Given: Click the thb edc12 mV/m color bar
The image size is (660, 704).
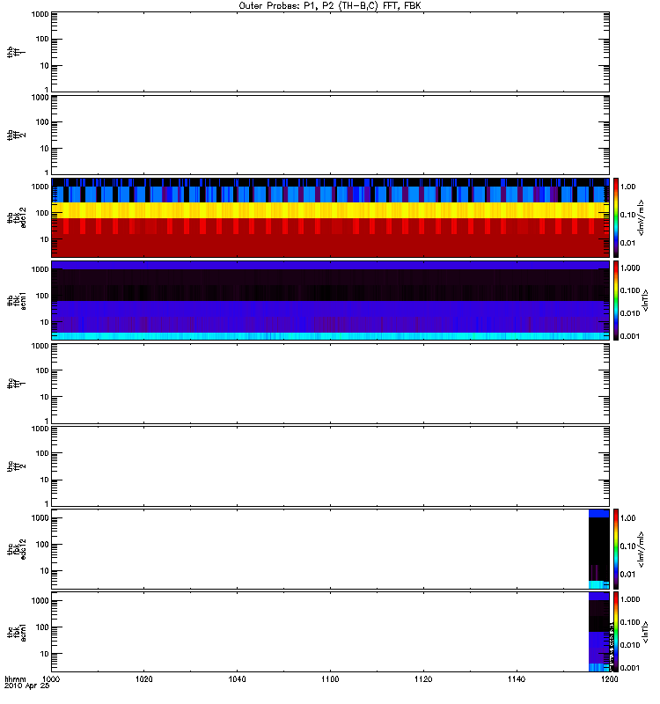Looking at the screenshot, I should pyautogui.click(x=616, y=217).
